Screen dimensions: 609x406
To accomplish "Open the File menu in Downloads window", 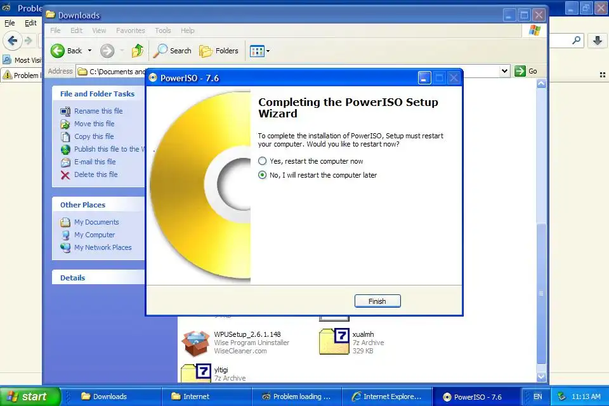I will click(x=55, y=30).
